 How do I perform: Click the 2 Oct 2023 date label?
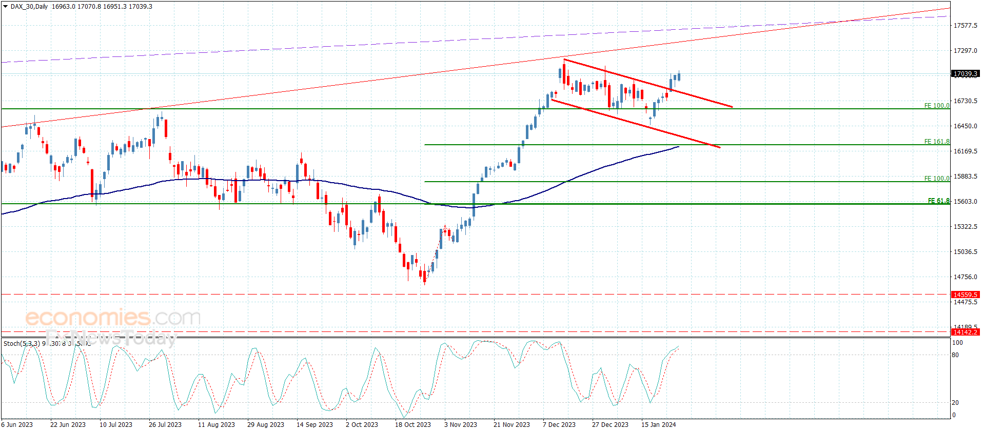coord(362,424)
